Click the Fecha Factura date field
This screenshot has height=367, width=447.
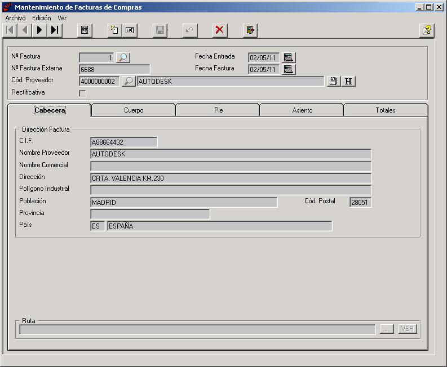[263, 69]
